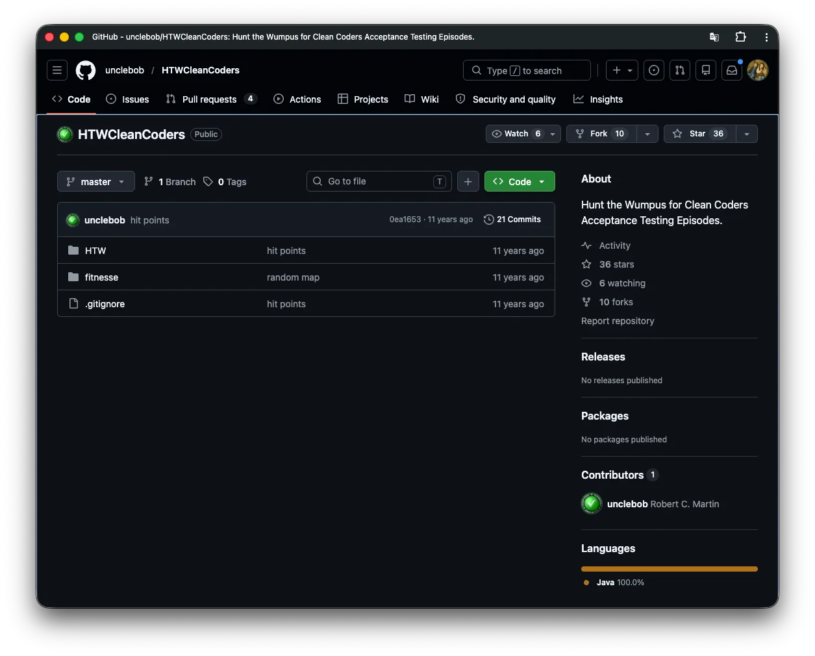
Task: Open the 0 Tags link
Action: tap(225, 181)
